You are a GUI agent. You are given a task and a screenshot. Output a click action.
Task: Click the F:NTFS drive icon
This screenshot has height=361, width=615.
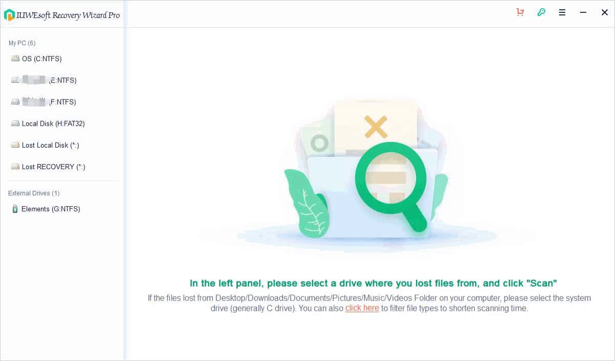pyautogui.click(x=15, y=102)
